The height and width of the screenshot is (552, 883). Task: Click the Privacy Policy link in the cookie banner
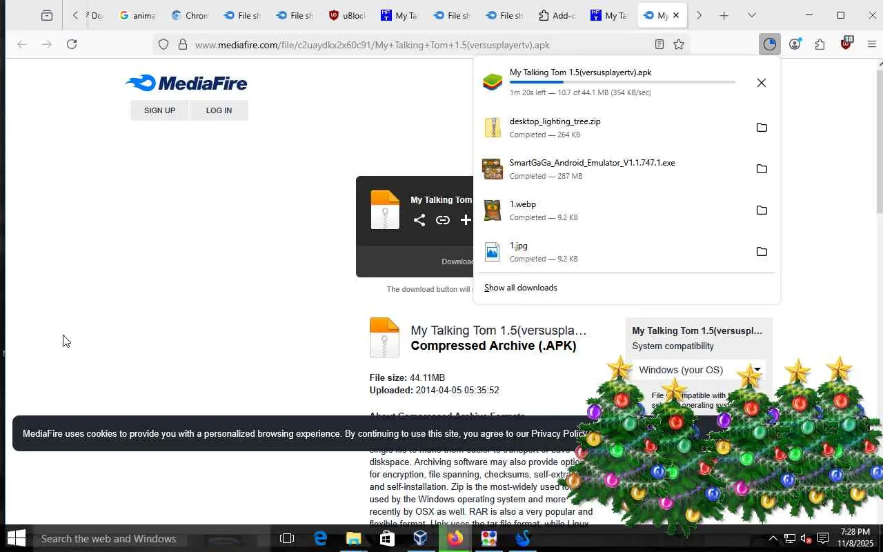click(558, 434)
